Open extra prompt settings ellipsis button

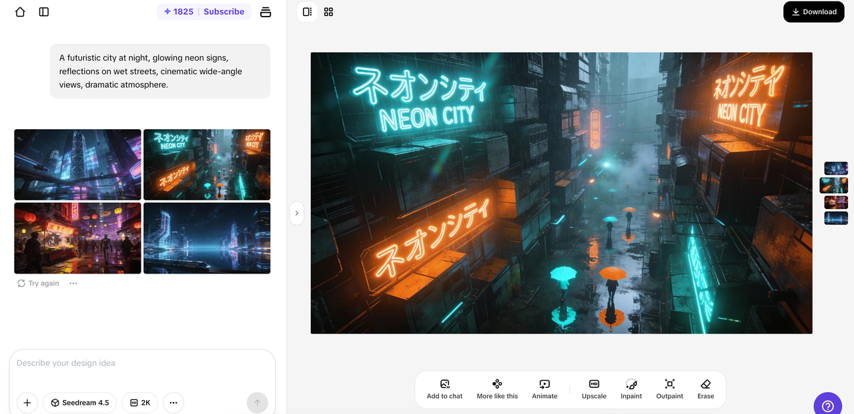coord(173,403)
